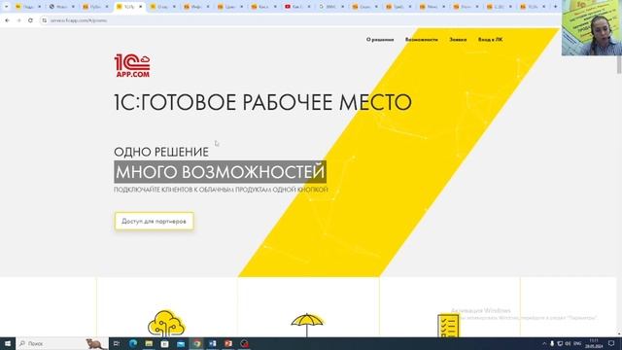Click the microphone tray icon
The image size is (622, 350).
(552, 343)
